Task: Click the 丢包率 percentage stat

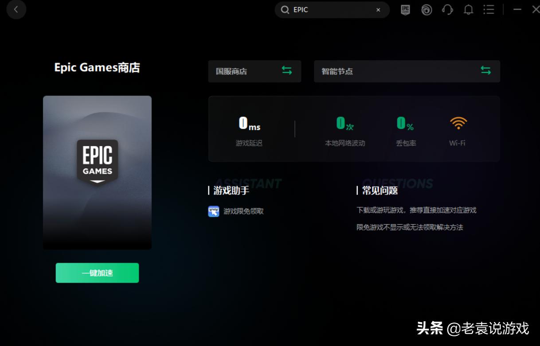Action: [x=406, y=131]
